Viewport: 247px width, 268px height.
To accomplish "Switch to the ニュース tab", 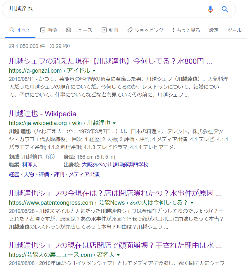I will pyautogui.click(x=79, y=30).
